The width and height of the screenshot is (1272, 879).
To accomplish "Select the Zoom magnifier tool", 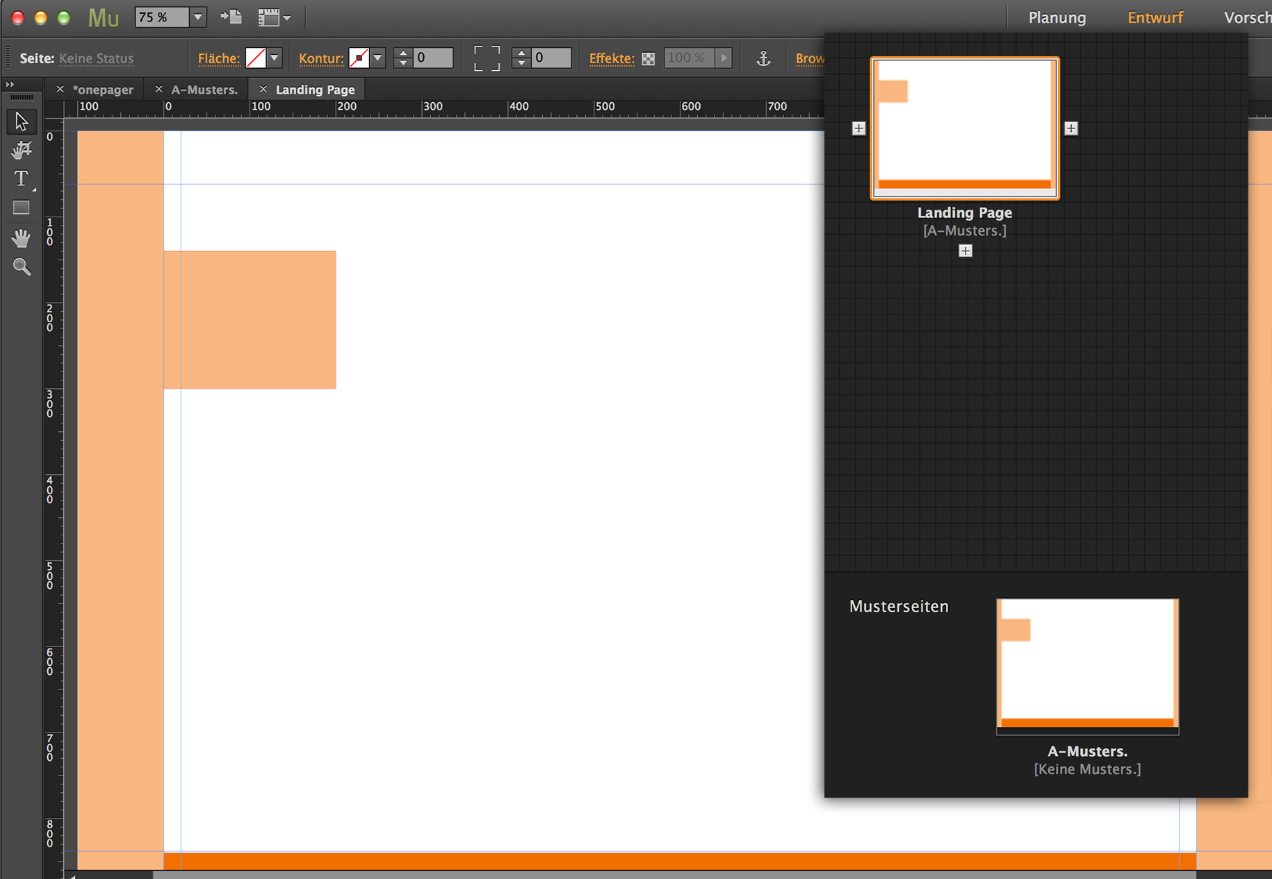I will [x=22, y=267].
